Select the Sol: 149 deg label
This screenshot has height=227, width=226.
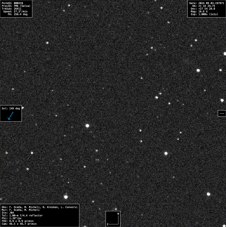pos(11,108)
